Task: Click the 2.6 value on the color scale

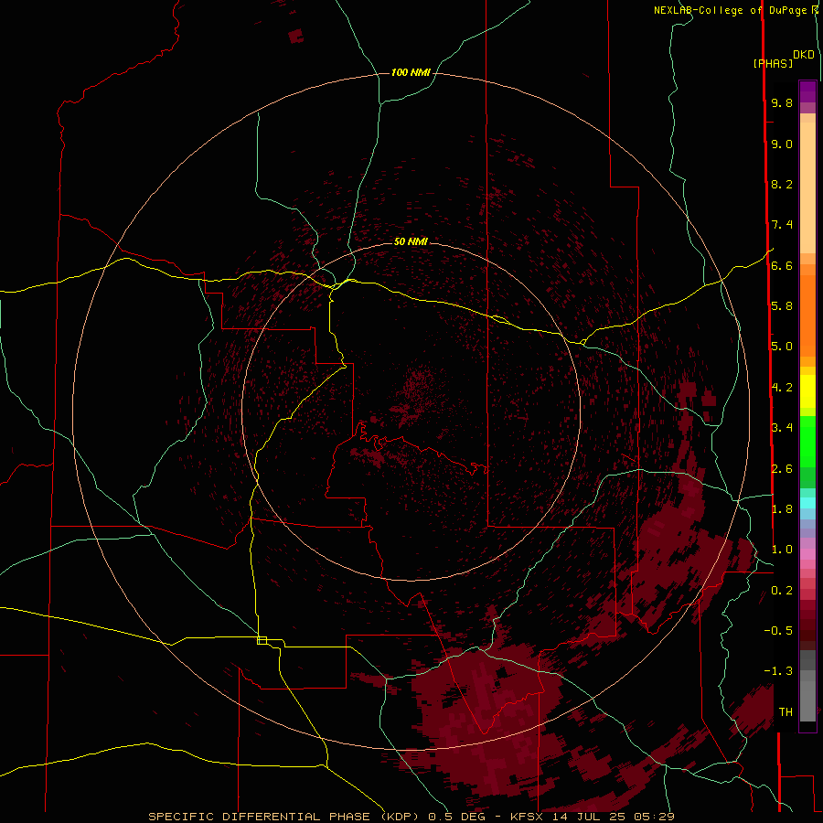Action: point(782,468)
